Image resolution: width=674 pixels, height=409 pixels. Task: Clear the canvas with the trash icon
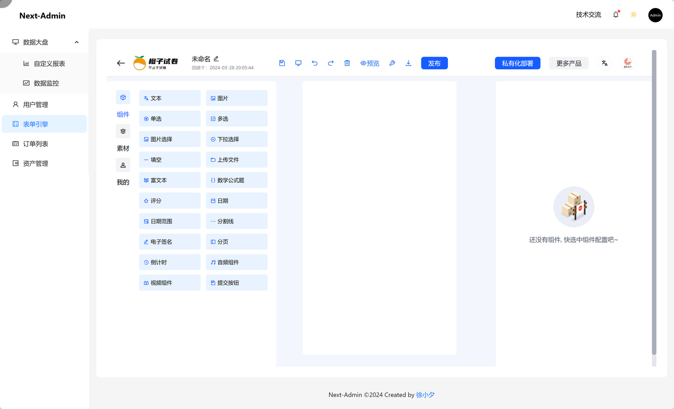coord(347,63)
